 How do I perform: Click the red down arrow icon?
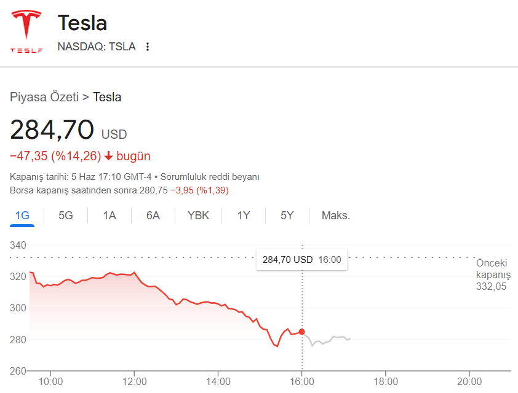[109, 156]
